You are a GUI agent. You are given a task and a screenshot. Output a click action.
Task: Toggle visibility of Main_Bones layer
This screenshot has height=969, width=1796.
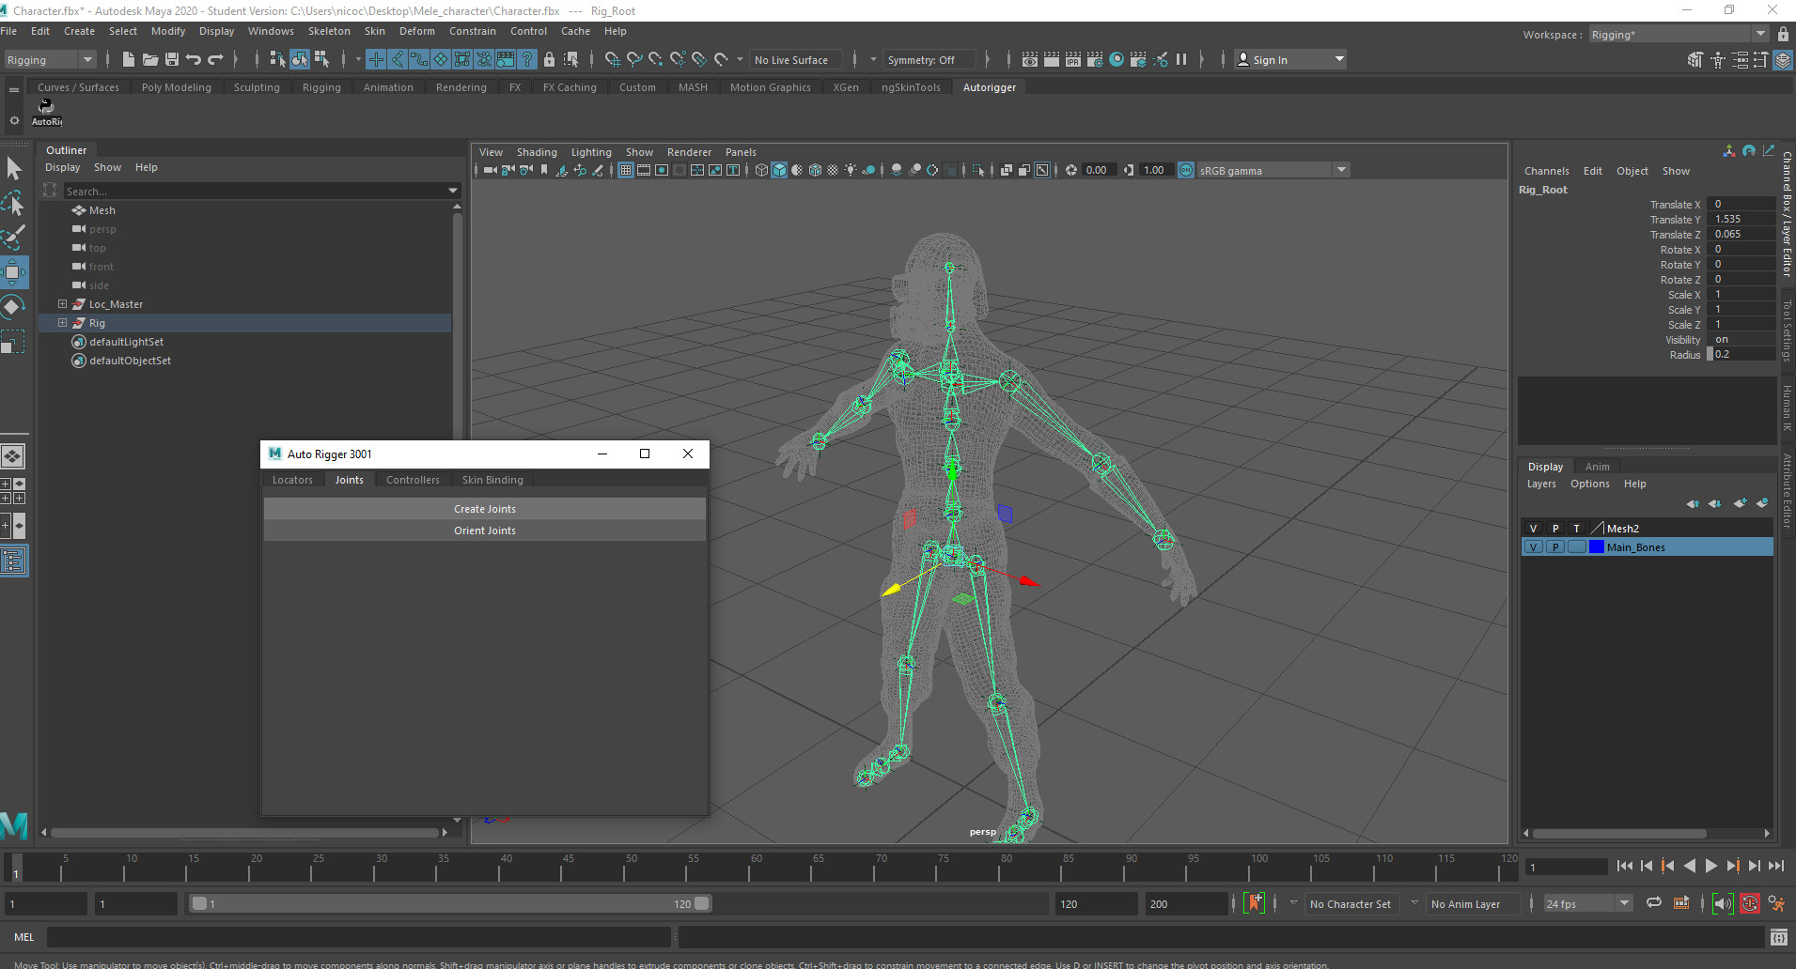[x=1533, y=547]
